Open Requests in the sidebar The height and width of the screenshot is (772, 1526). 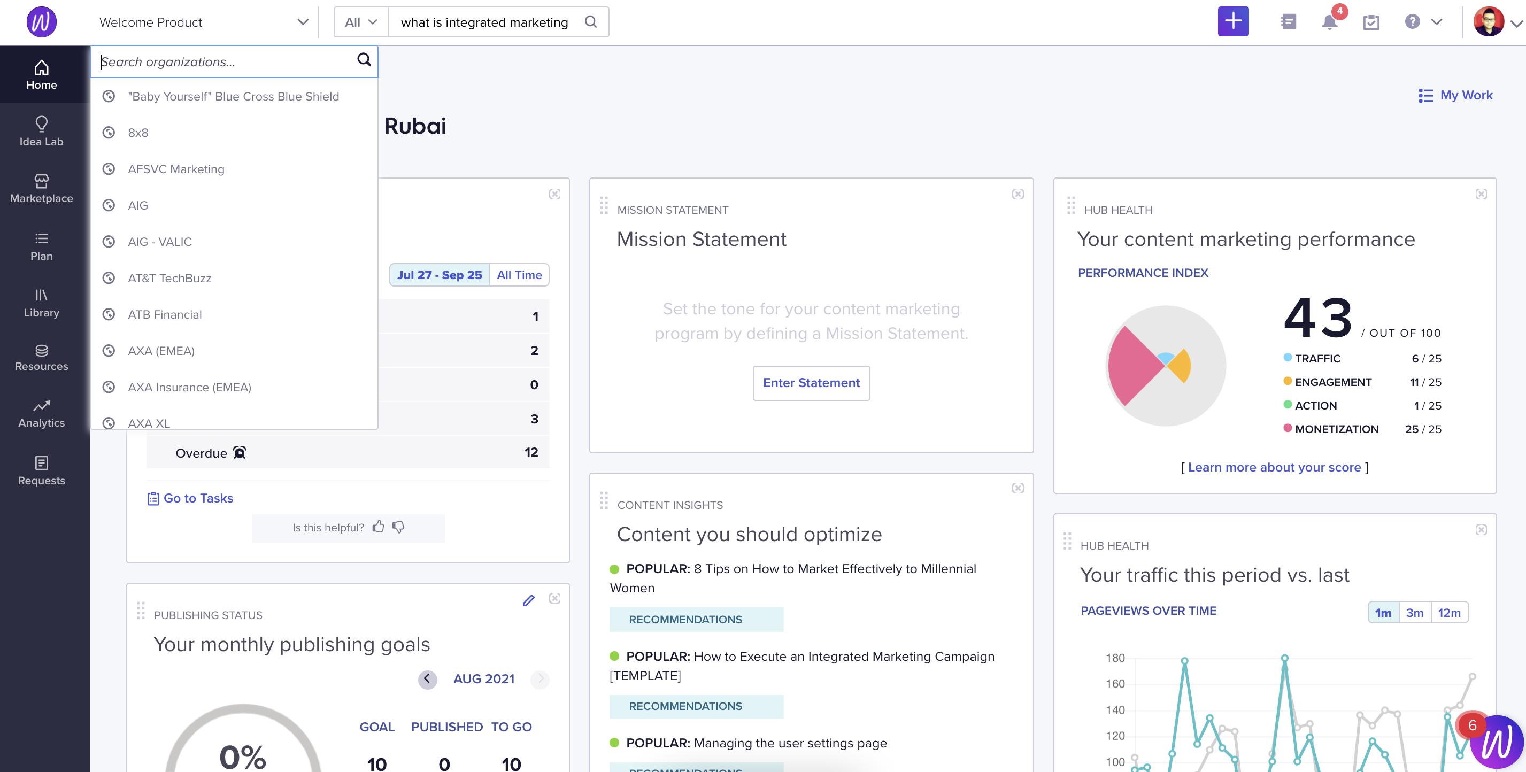pyautogui.click(x=42, y=470)
